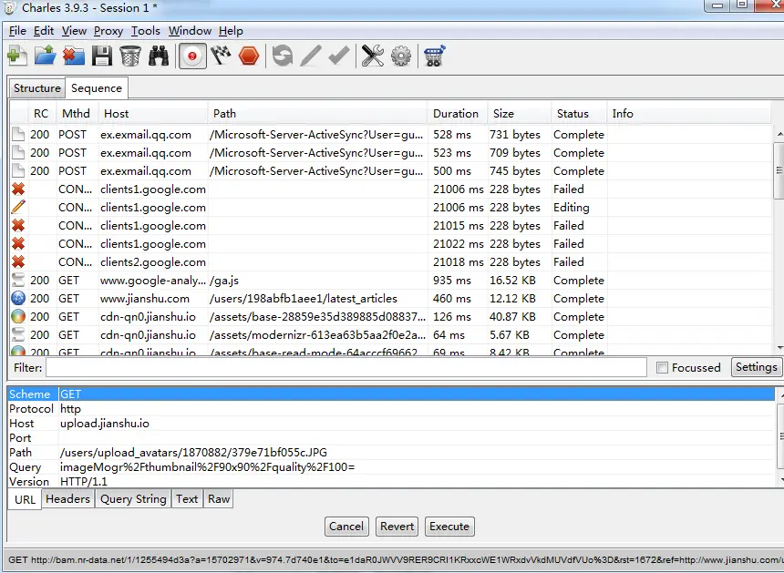This screenshot has width=784, height=573.
Task: Sort by the Duration column header
Action: click(x=456, y=114)
